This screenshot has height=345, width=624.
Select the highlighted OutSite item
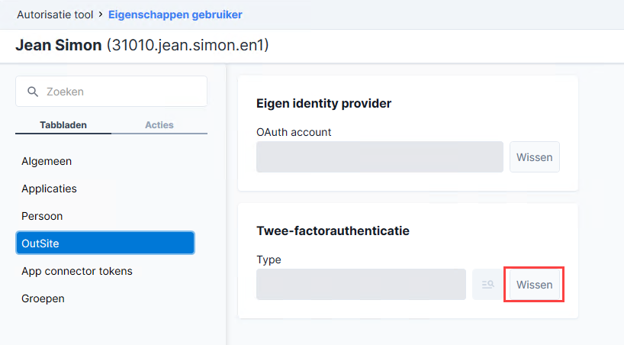coord(105,243)
